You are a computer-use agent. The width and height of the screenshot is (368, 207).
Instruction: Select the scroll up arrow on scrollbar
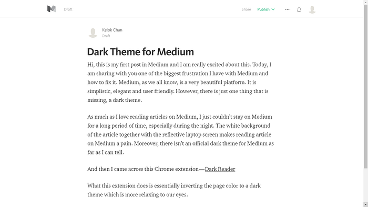[366, 2]
